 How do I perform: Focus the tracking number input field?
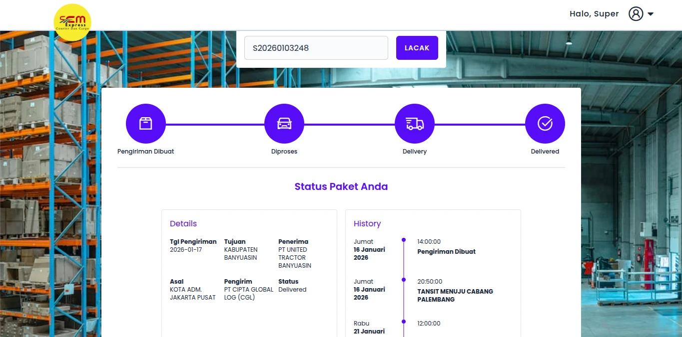(x=316, y=48)
